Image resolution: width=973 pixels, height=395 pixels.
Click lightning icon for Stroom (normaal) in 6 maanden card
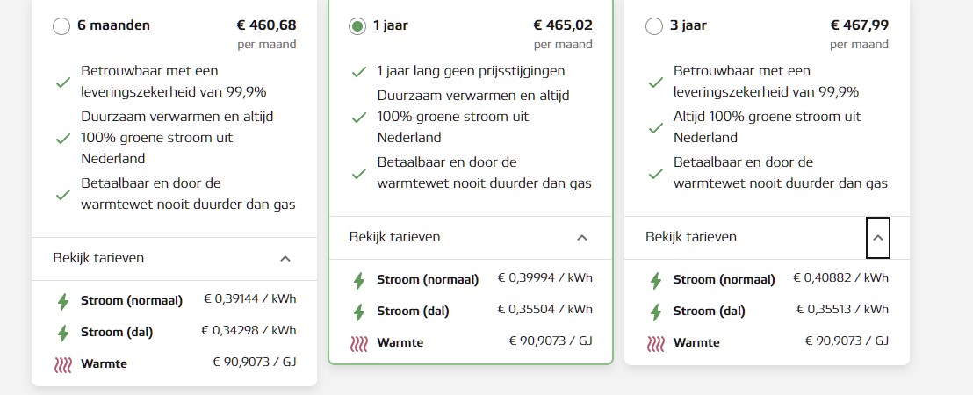pyautogui.click(x=62, y=301)
